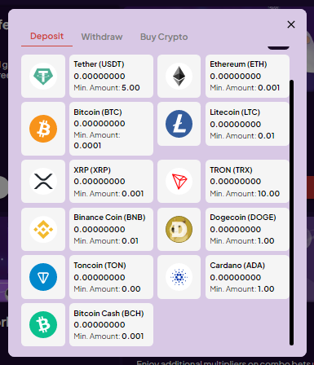314x365 pixels.
Task: Open the Bitcoin (BTC) balance card
Action: pos(111,129)
